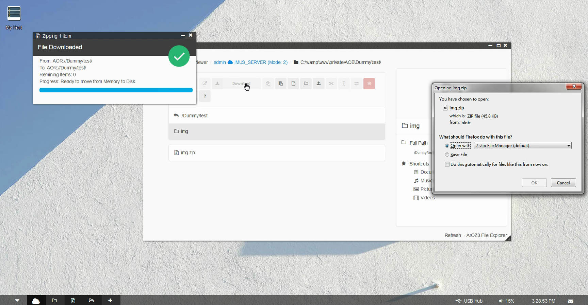Screen dimensions: 588x305
Task: Open the taskbar down-arrow menu
Action: 17,301
